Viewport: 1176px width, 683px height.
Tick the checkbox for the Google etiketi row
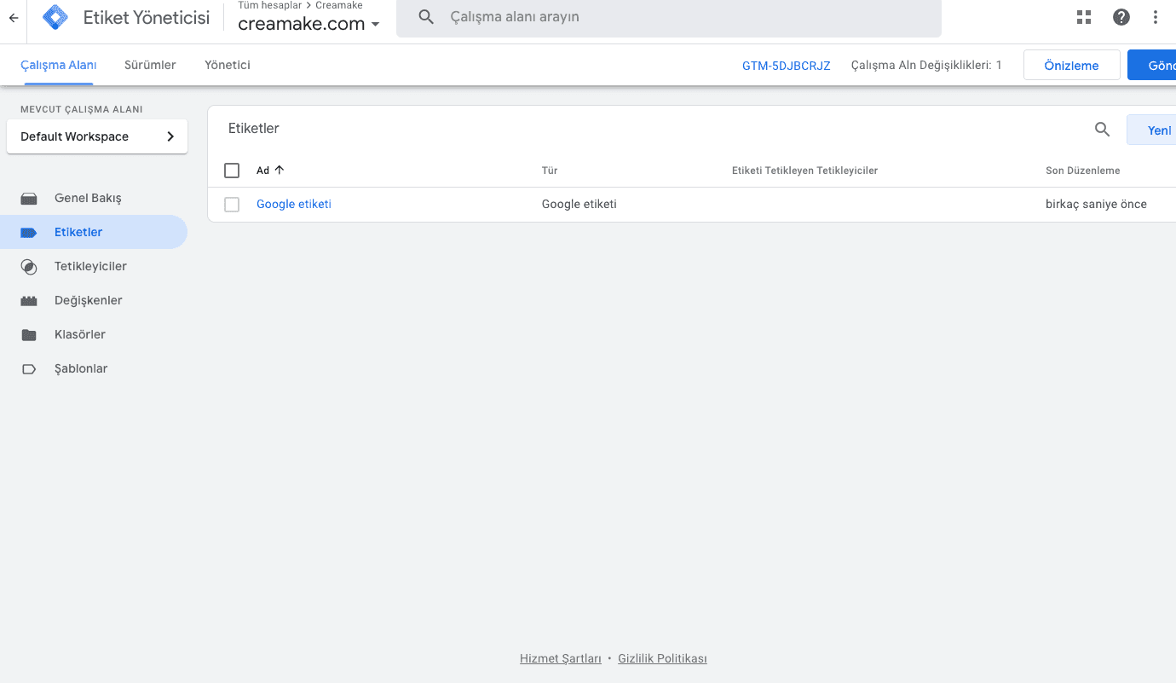232,205
